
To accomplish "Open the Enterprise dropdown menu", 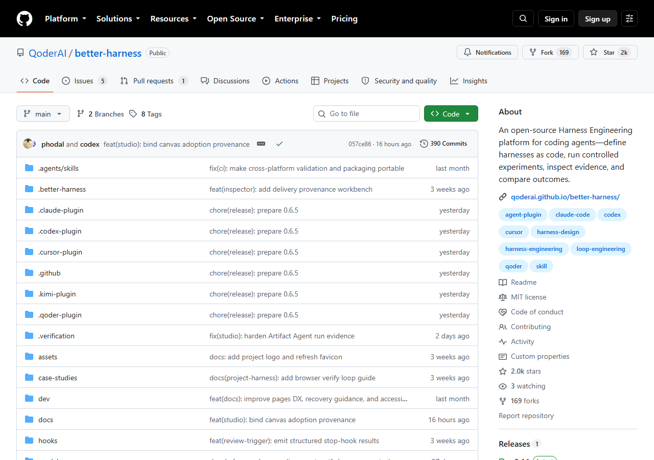I will point(297,19).
